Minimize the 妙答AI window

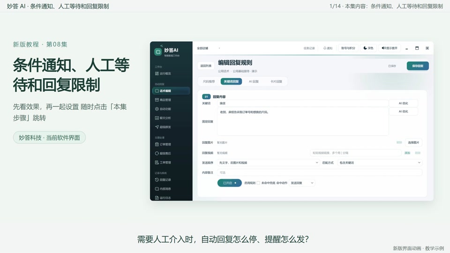tap(407, 48)
